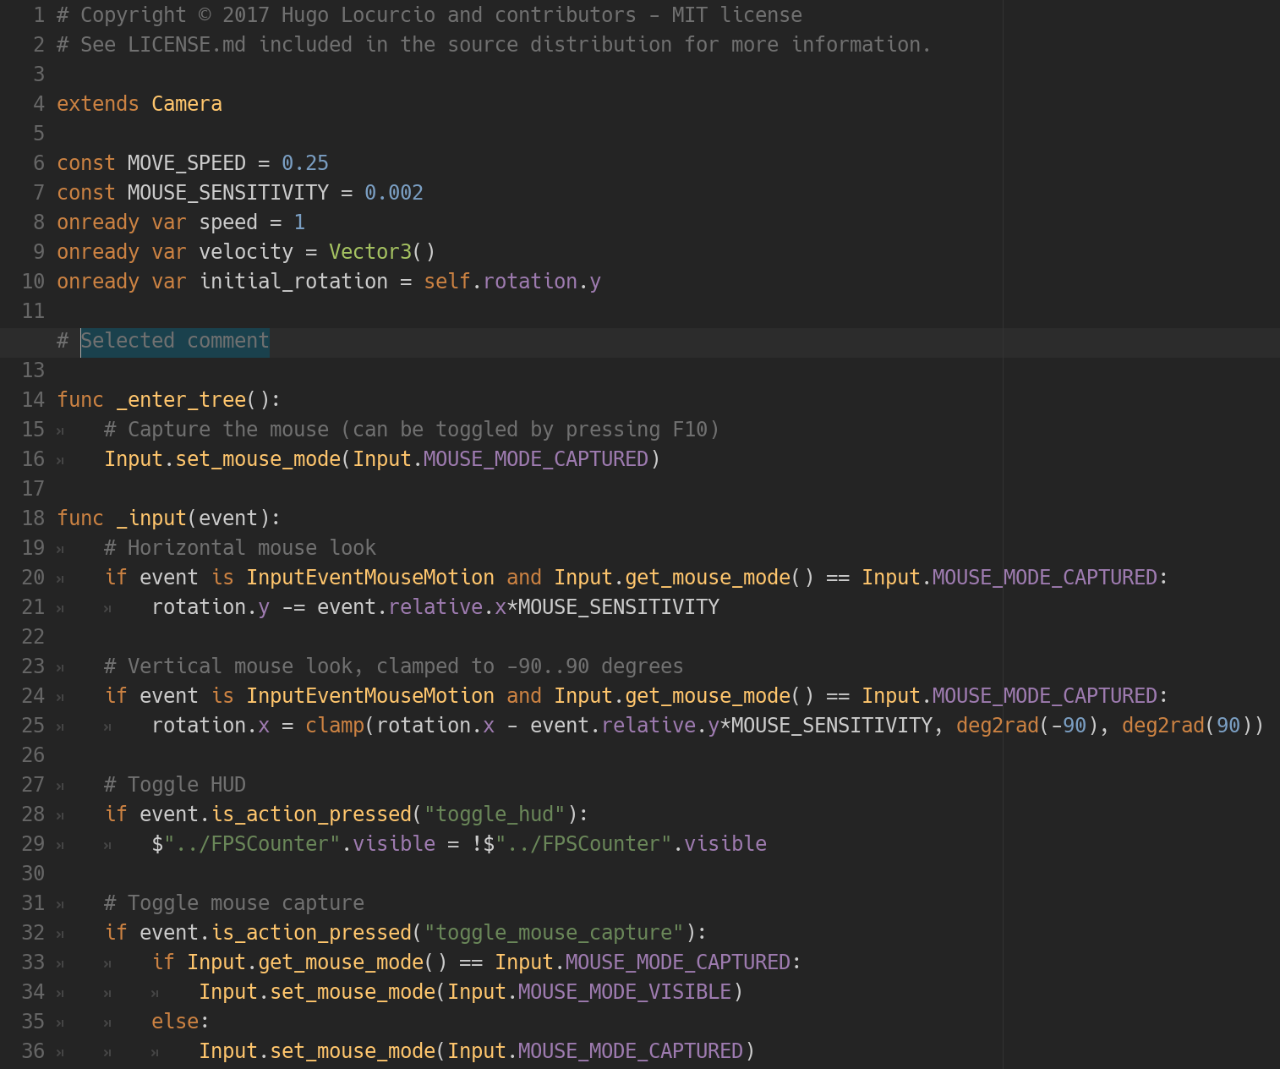Click the initial_rotation variable name
This screenshot has width=1280, height=1069.
coord(293,282)
